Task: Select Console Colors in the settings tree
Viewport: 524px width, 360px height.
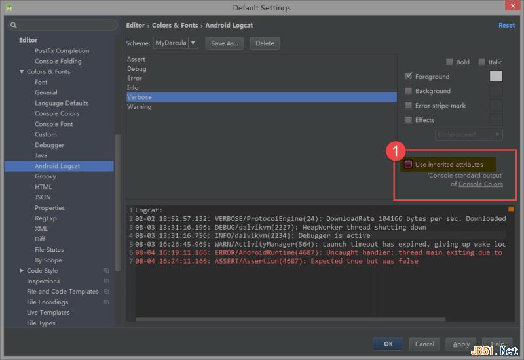Action: pyautogui.click(x=57, y=113)
